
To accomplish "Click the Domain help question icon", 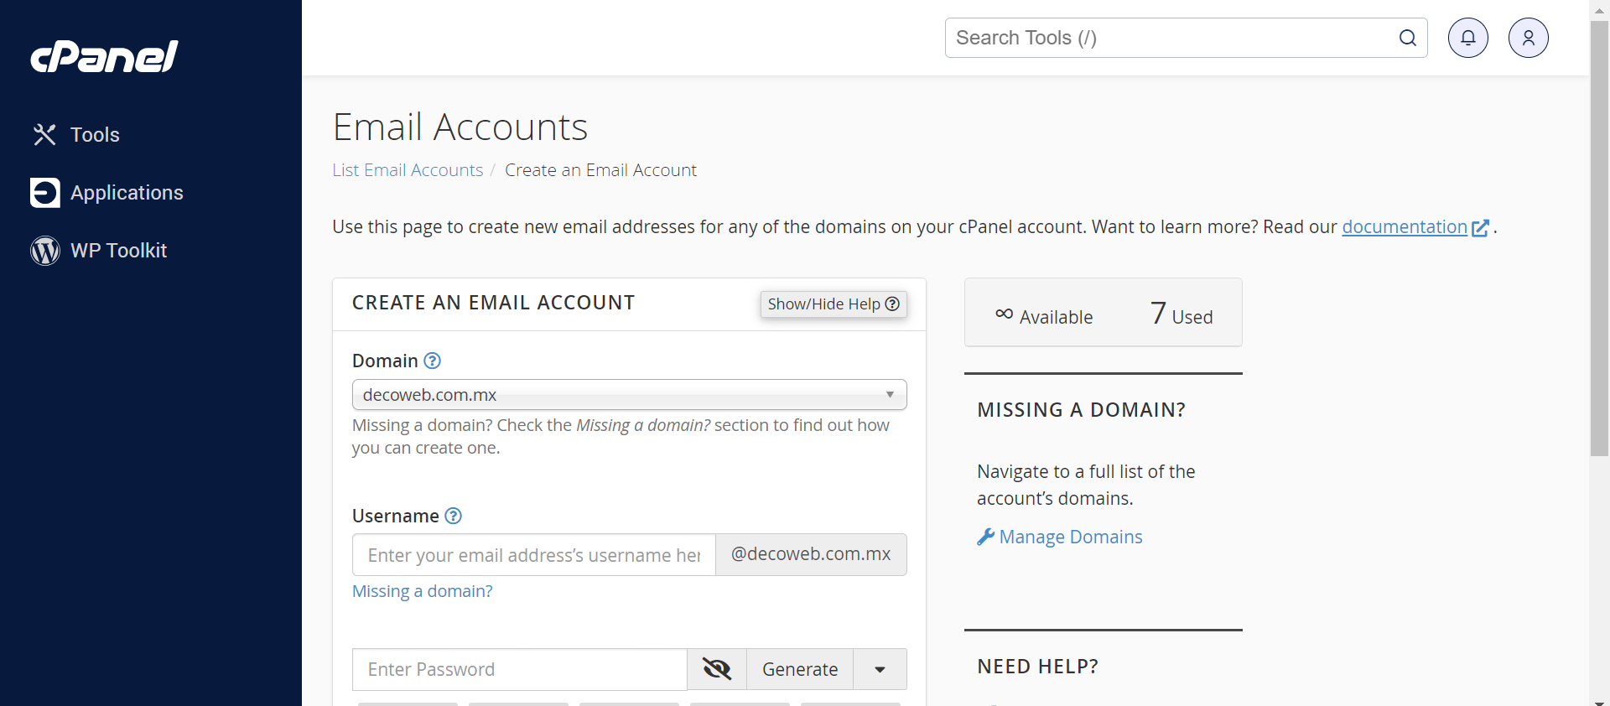I will [432, 361].
